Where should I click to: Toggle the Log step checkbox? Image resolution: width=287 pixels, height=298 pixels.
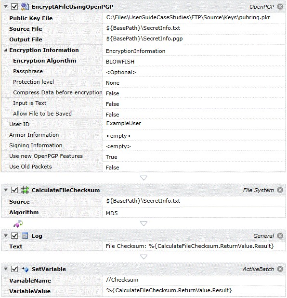14,236
